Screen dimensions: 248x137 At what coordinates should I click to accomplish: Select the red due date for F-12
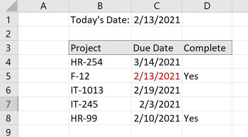point(157,76)
